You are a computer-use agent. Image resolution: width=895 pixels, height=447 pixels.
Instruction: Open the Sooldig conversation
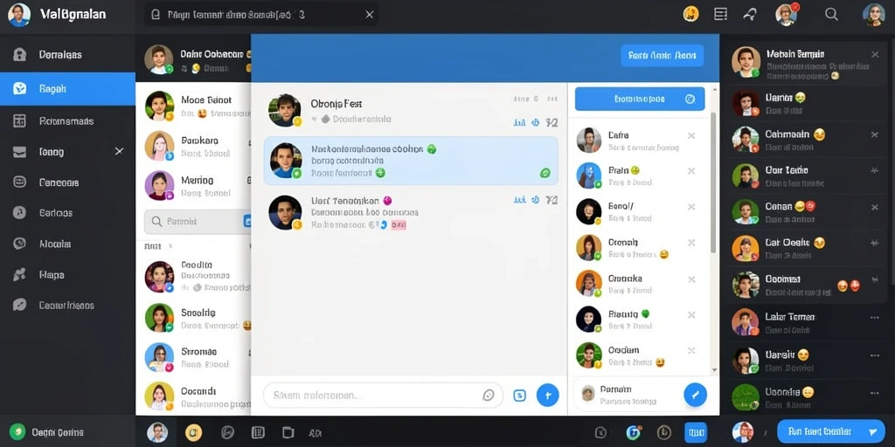(193, 318)
